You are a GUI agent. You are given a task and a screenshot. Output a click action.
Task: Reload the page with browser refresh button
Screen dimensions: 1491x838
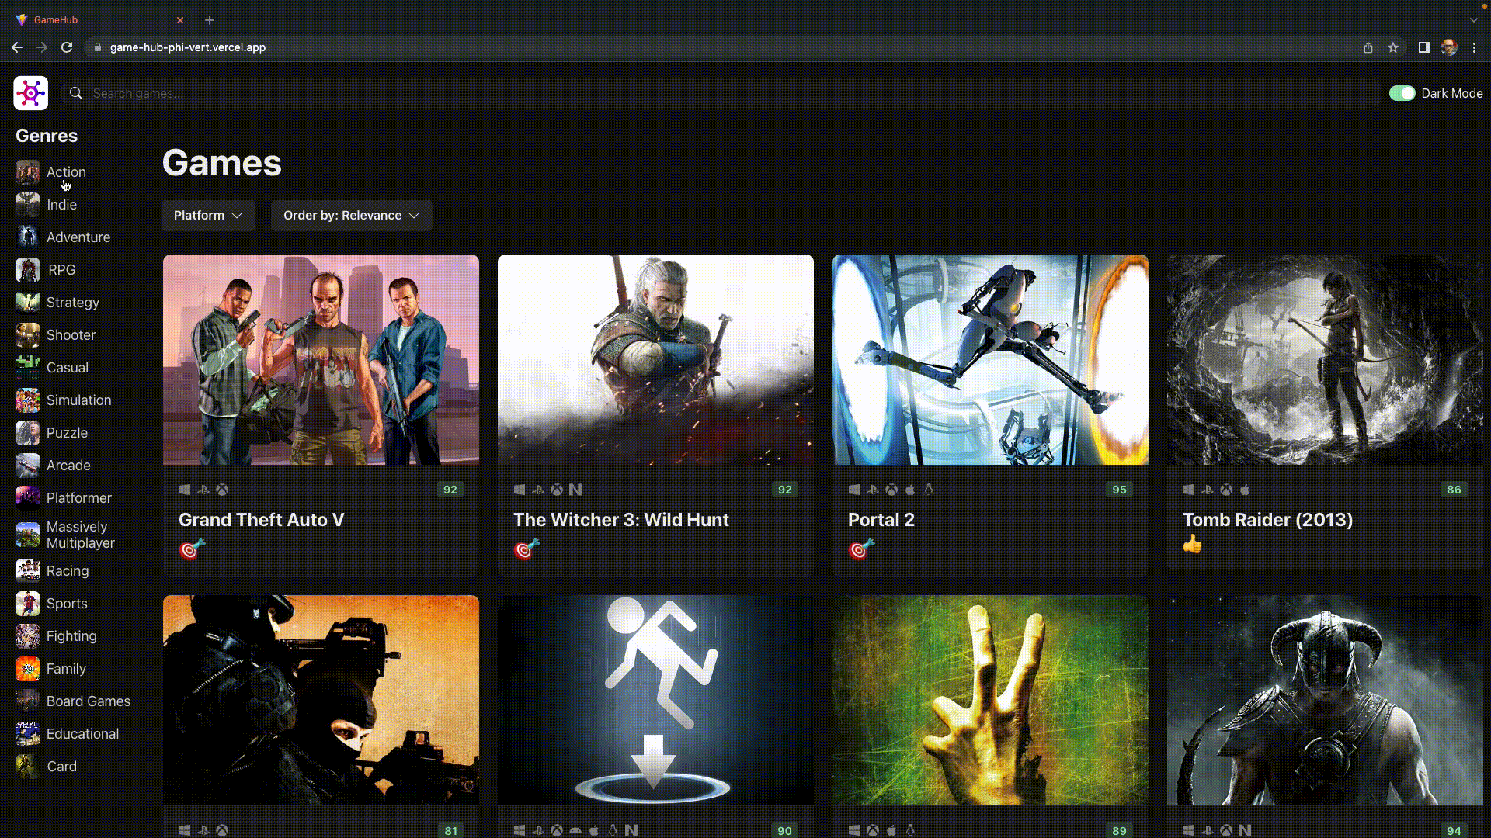pos(67,47)
